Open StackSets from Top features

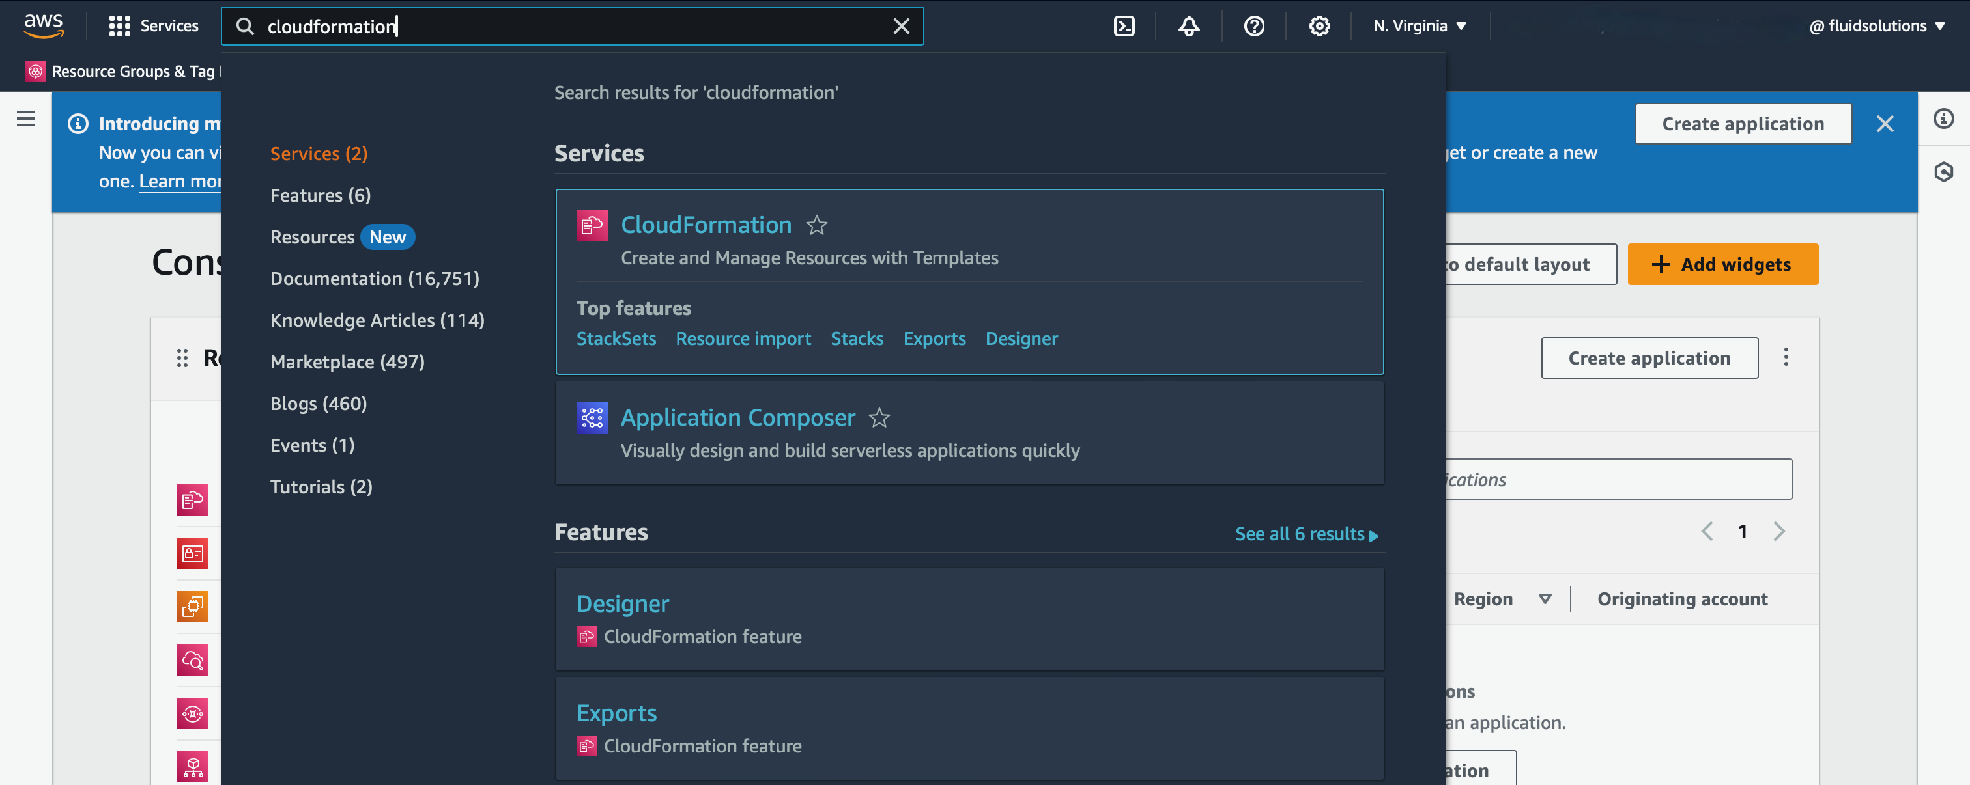[616, 338]
